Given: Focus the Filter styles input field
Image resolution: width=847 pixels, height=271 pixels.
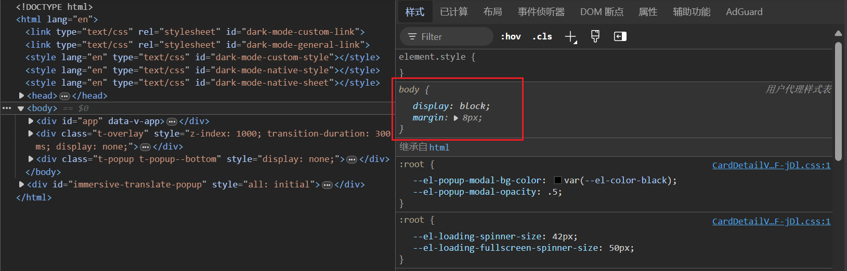Looking at the screenshot, I should (447, 36).
